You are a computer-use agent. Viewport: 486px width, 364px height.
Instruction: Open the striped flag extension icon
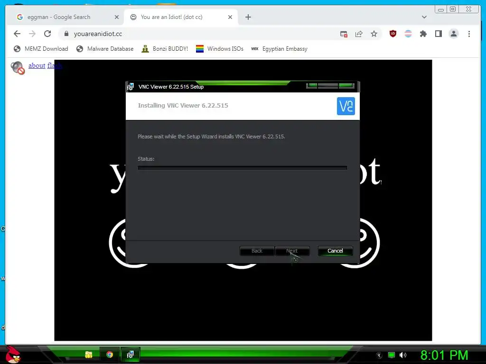click(x=408, y=34)
